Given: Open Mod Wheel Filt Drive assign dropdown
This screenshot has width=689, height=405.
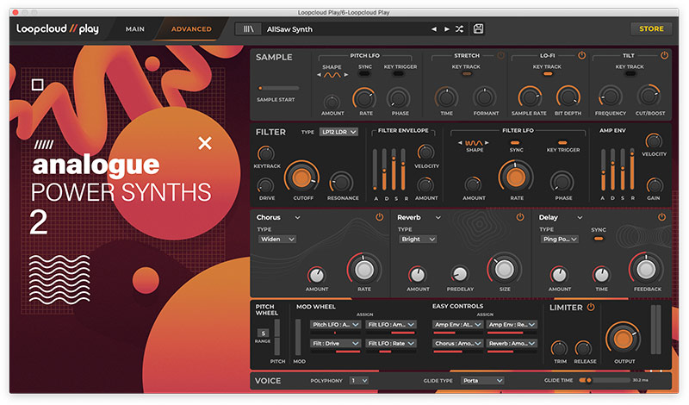Looking at the screenshot, I should coord(335,344).
